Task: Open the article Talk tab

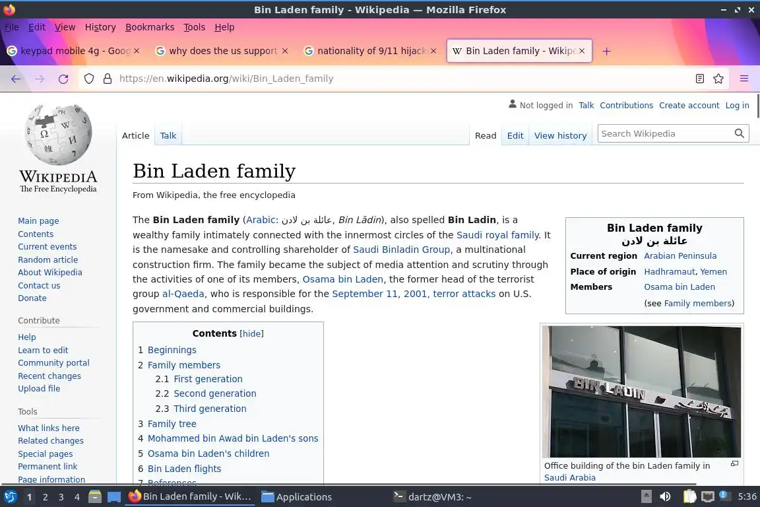Action: 168,136
